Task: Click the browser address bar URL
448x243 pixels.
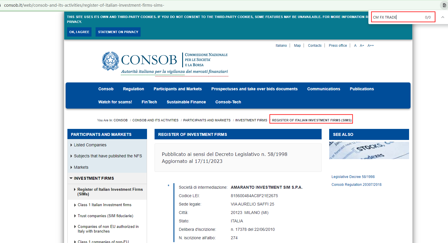Action: pos(84,5)
